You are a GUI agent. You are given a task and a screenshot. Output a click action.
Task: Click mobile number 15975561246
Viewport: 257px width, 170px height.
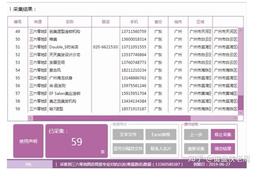click(134, 85)
